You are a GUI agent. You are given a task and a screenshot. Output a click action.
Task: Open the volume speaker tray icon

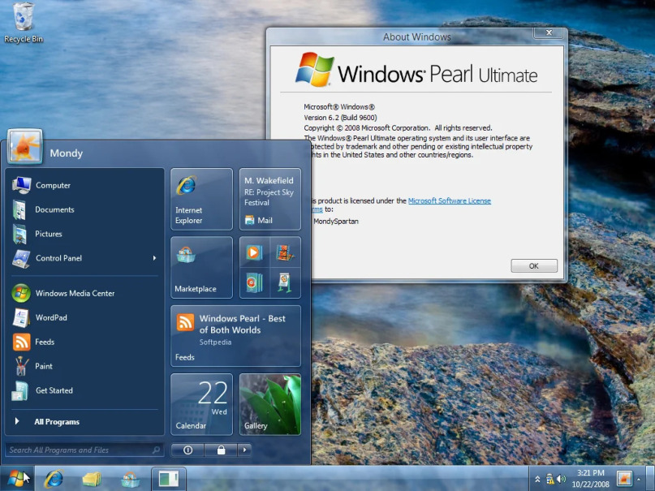(x=561, y=479)
